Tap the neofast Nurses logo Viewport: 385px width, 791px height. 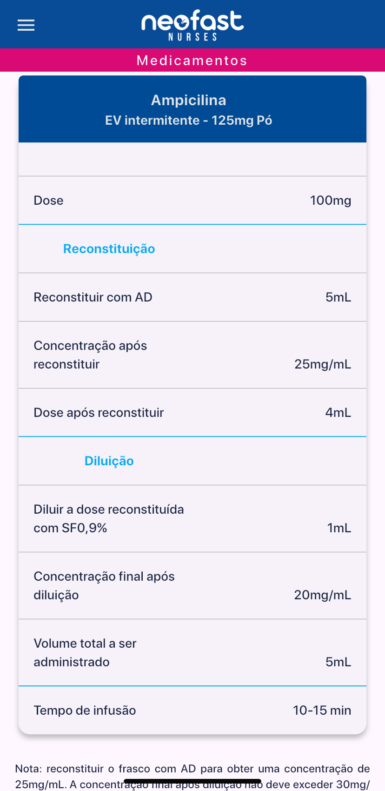(192, 25)
